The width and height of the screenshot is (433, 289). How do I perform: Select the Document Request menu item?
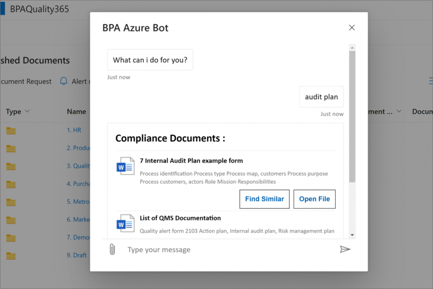coord(25,81)
